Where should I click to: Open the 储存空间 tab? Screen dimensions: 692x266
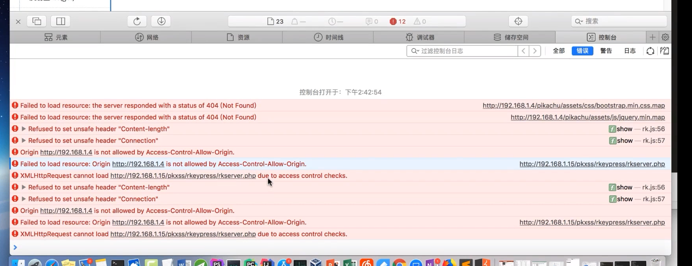pyautogui.click(x=510, y=37)
